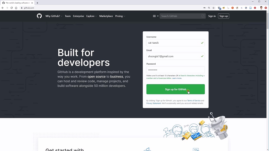Reload the page
Image resolution: width=269 pixels, height=151 pixels.
11,8
